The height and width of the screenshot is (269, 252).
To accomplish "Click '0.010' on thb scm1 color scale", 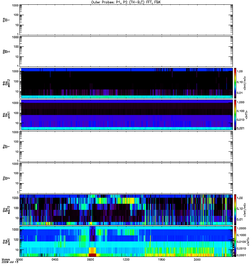I will click(x=241, y=120).
